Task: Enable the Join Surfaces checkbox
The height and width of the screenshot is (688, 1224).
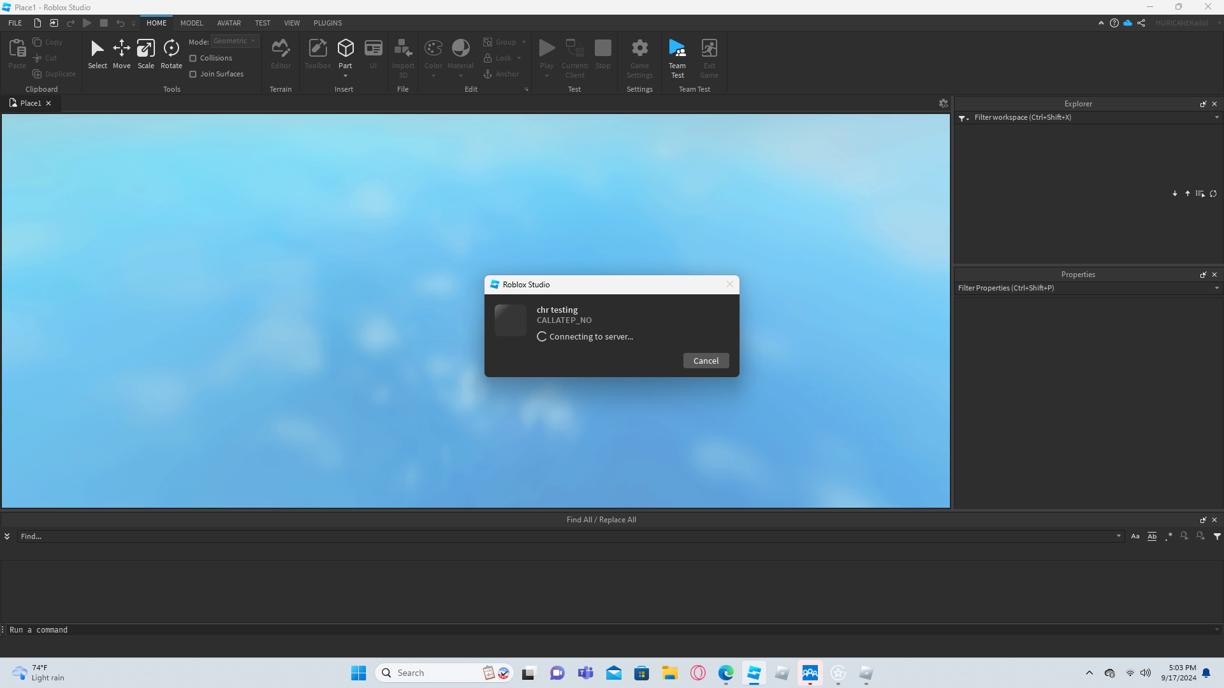Action: pos(193,74)
